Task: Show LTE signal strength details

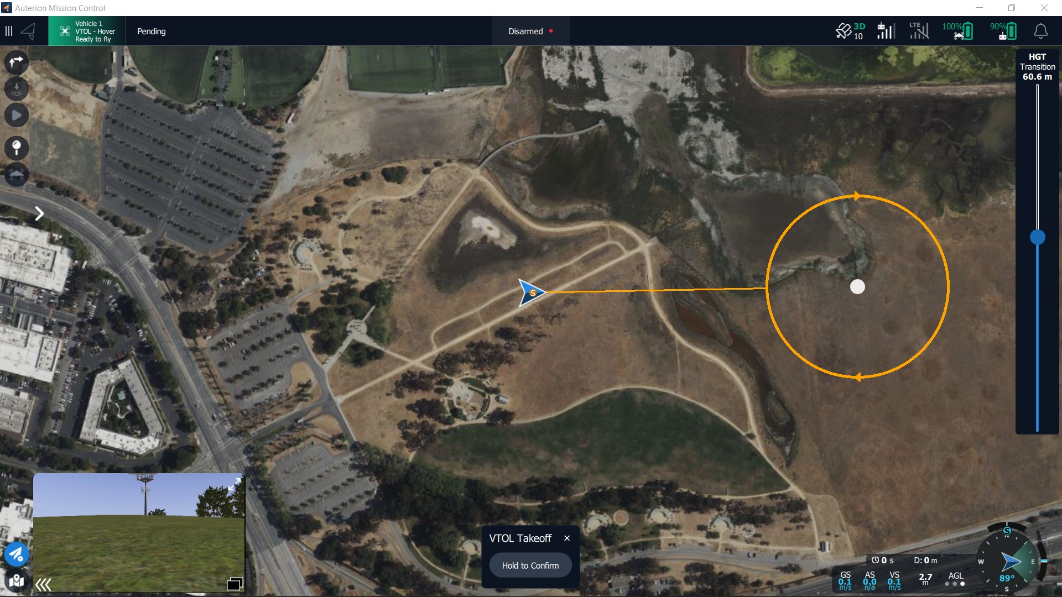Action: (919, 31)
